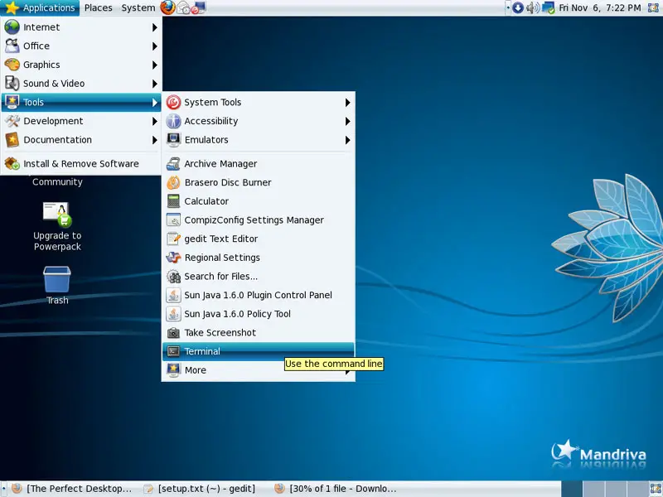The height and width of the screenshot is (497, 663).
Task: Click the Search for Files binoculars icon
Action: pyautogui.click(x=173, y=277)
